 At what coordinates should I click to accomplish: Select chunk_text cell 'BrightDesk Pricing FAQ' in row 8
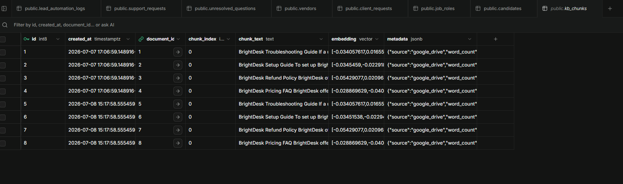pyautogui.click(x=282, y=143)
